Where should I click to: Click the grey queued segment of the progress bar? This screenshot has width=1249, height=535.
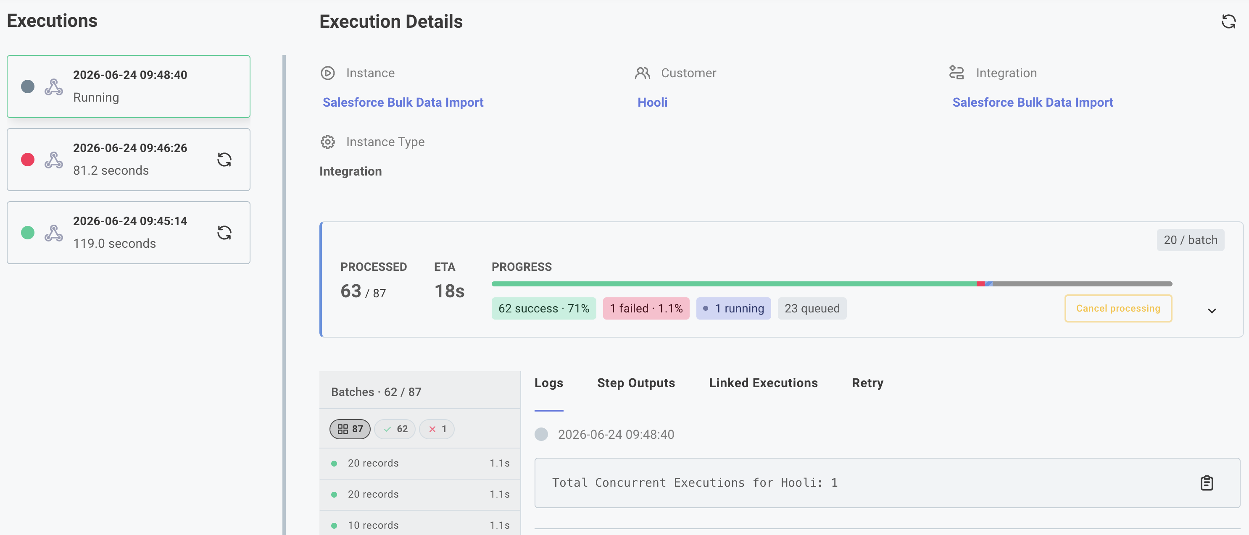(x=1083, y=284)
